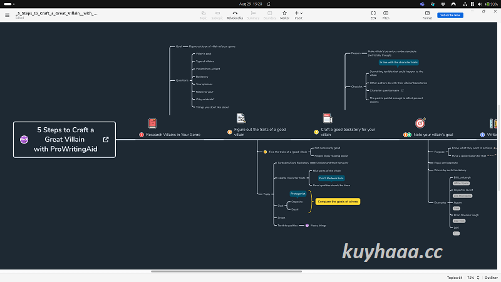
Task: Click the Subtopic toolbar button
Action: click(217, 15)
